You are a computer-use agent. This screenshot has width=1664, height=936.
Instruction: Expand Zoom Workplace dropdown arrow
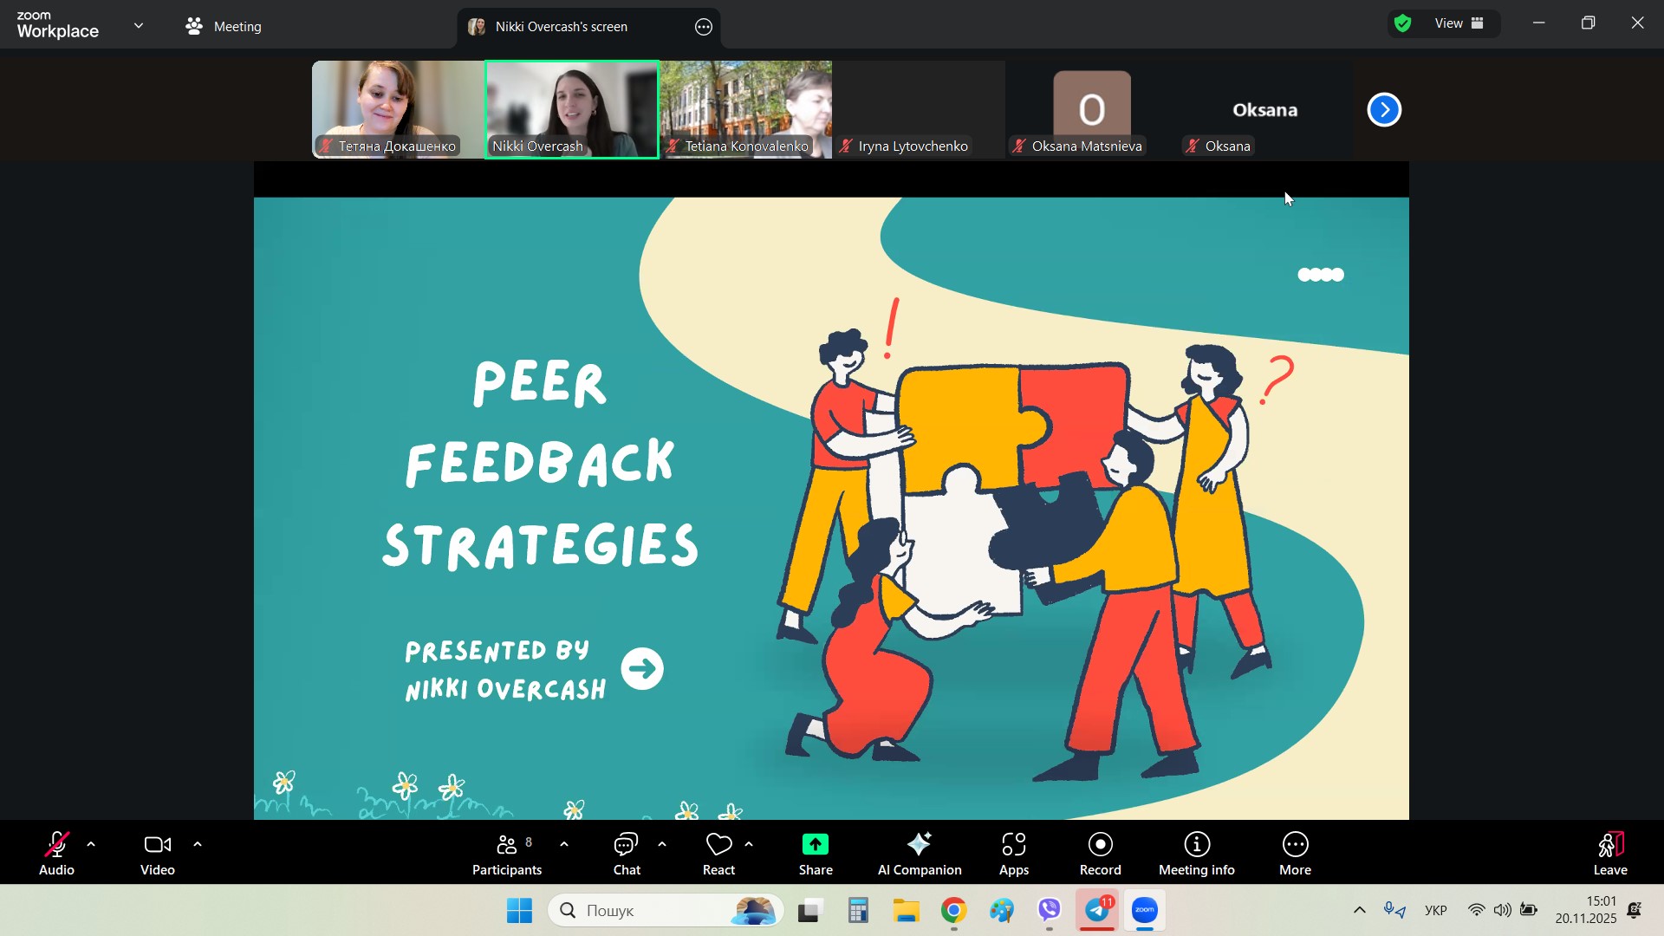139,26
